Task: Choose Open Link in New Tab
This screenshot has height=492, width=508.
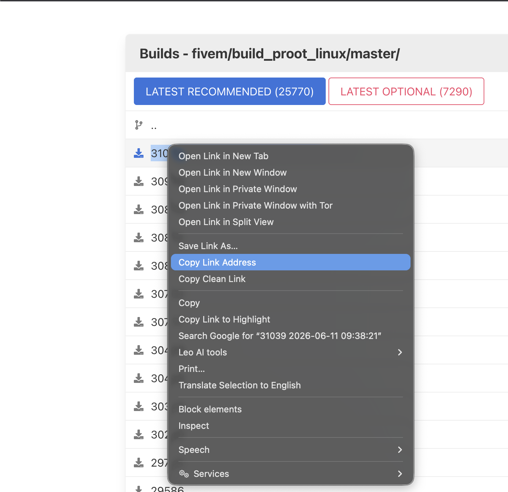Action: [x=290, y=156]
